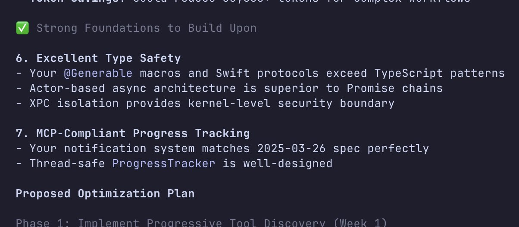Click the "Proposed Optimization Plan" heading
The image size is (519, 227).
(105, 194)
